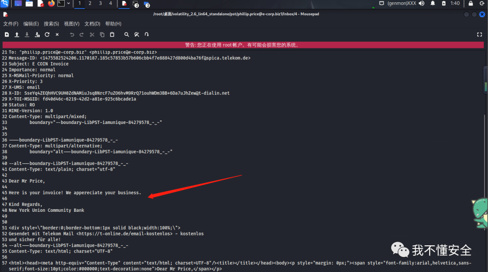Open the 文档(D) menu

92,24
